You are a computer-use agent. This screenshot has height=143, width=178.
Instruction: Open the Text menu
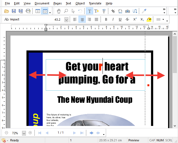68,3
